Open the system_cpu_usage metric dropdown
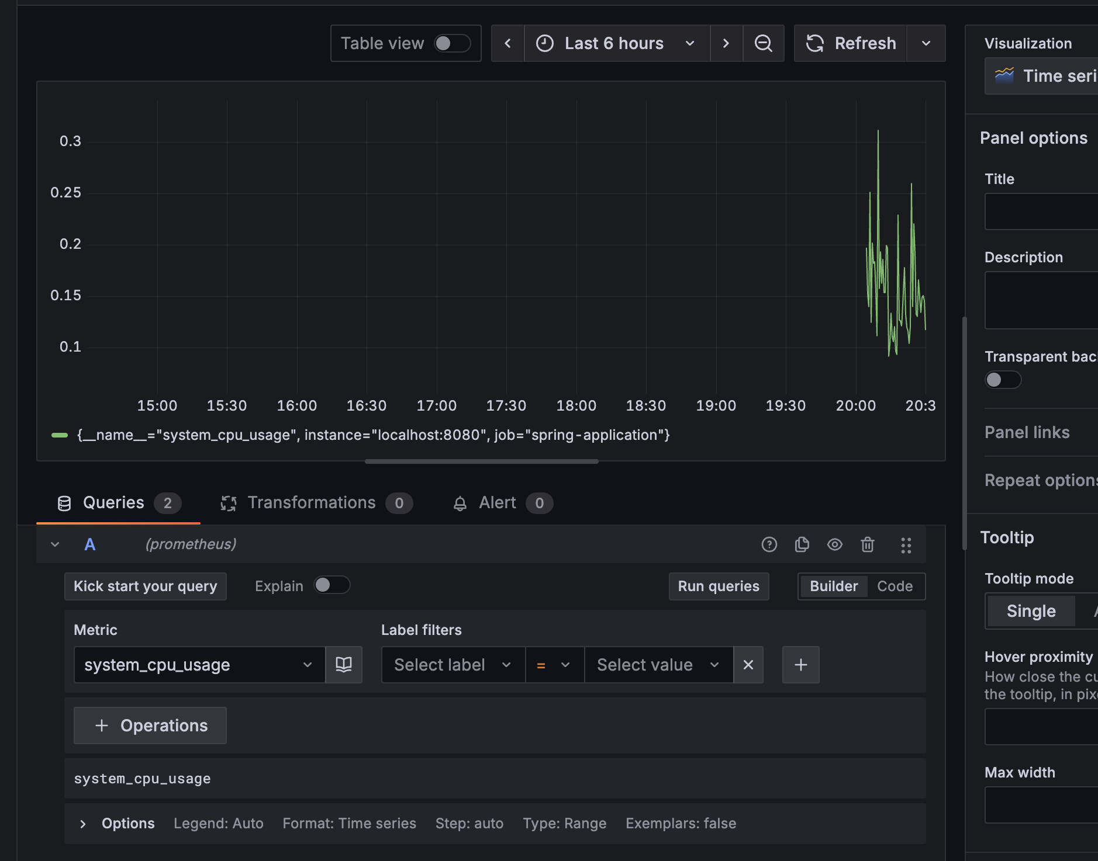The width and height of the screenshot is (1098, 861). pyautogui.click(x=199, y=665)
